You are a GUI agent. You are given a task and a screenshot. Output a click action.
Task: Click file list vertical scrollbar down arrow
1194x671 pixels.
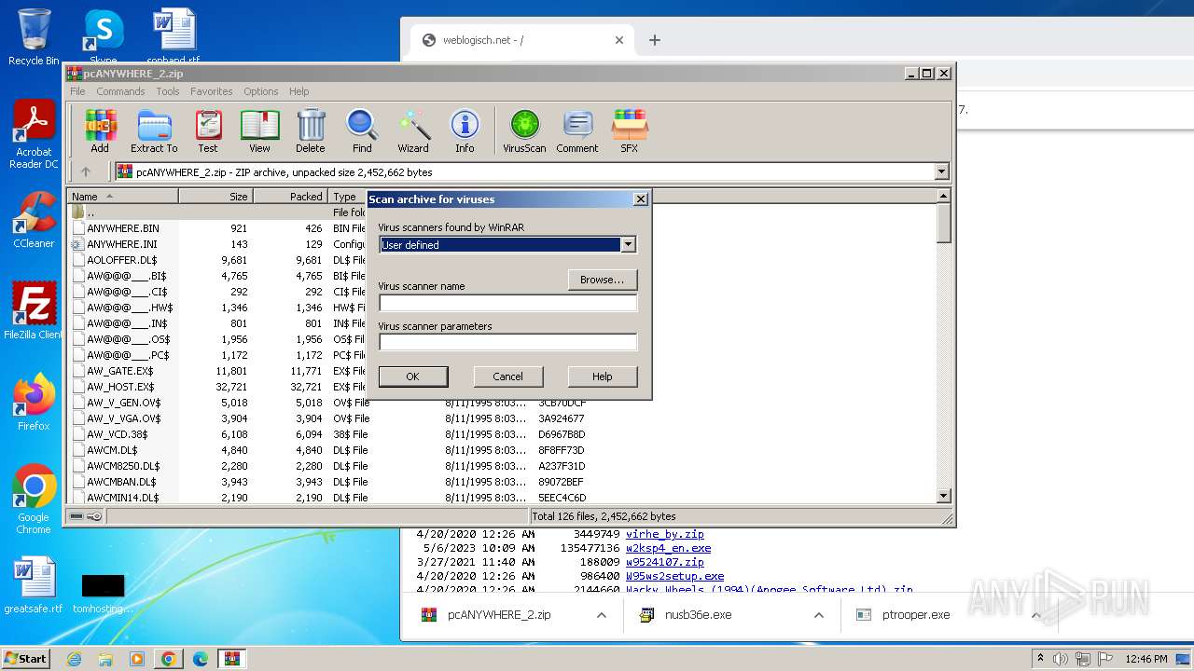tap(943, 497)
